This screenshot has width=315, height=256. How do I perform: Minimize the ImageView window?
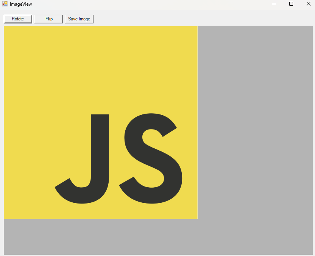tap(274, 4)
